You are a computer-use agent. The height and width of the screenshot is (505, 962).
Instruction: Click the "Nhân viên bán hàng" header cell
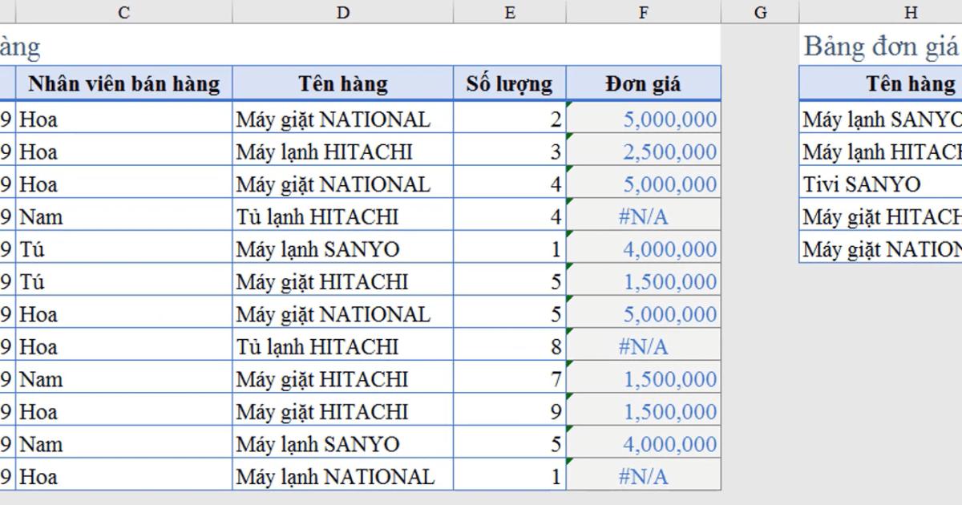123,83
